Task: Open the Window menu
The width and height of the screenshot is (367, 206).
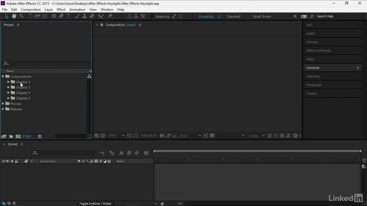Action: tap(107, 10)
